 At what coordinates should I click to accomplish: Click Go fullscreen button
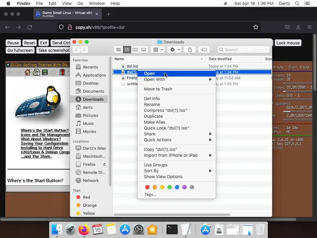[20, 51]
